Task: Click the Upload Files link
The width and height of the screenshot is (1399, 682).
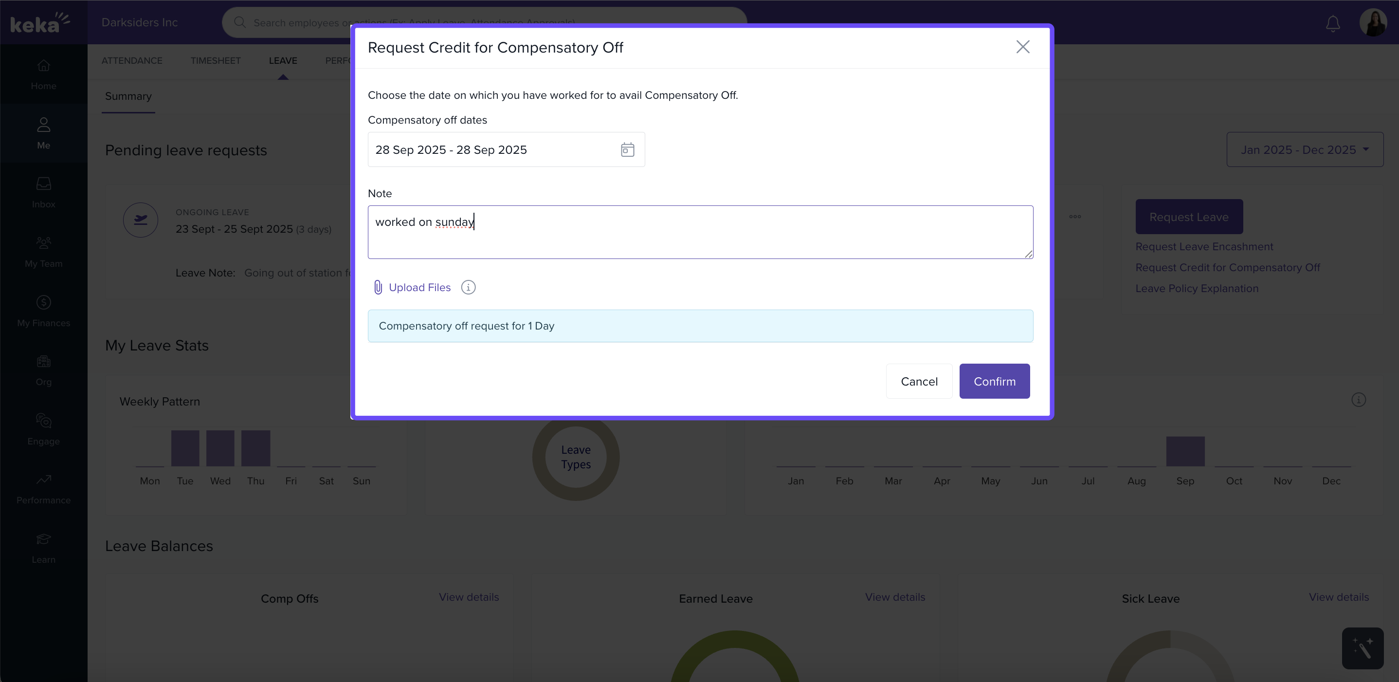Action: pos(419,288)
